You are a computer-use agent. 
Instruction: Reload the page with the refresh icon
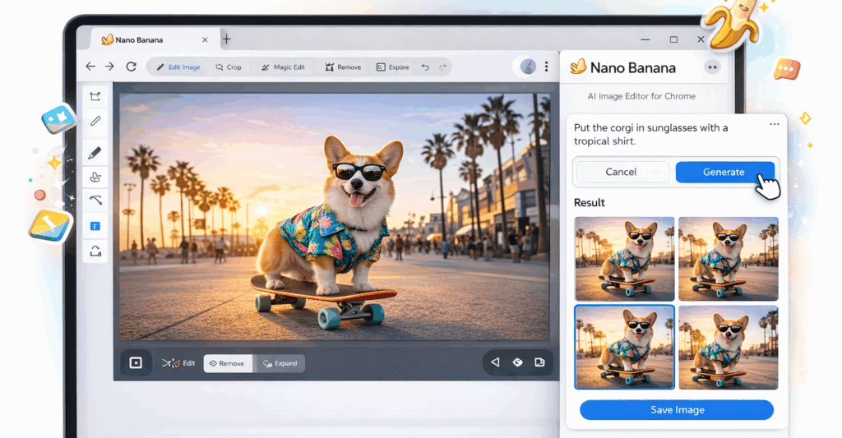pyautogui.click(x=131, y=67)
